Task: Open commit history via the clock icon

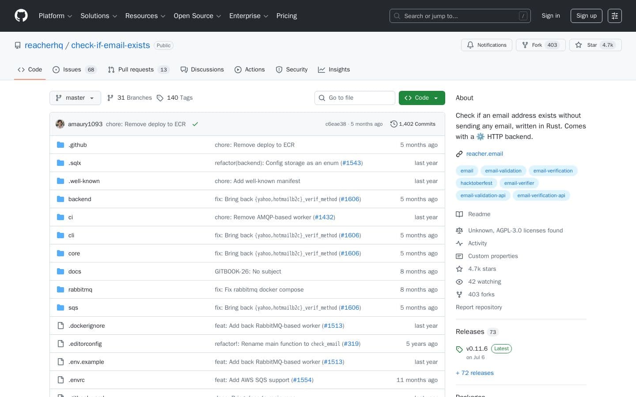Action: pyautogui.click(x=394, y=124)
